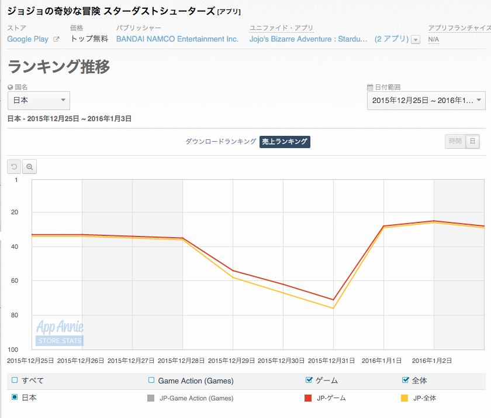The image size is (491, 418).
Task: Uncheck the ゲーム checkbox
Action: click(309, 380)
